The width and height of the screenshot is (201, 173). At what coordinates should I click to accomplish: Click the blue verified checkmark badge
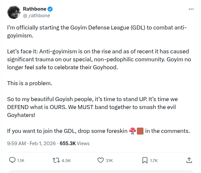(50, 9)
